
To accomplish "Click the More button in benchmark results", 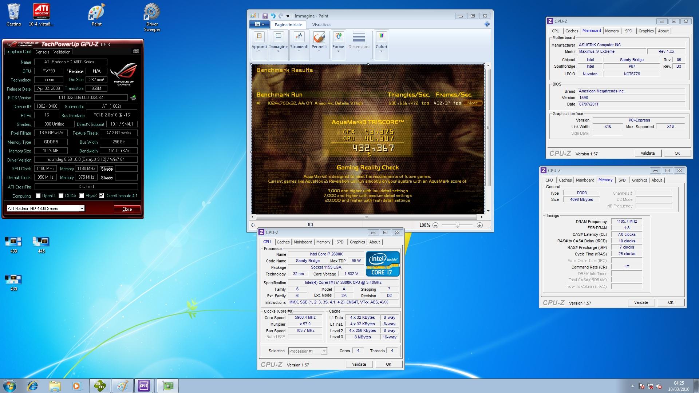I will click(473, 103).
